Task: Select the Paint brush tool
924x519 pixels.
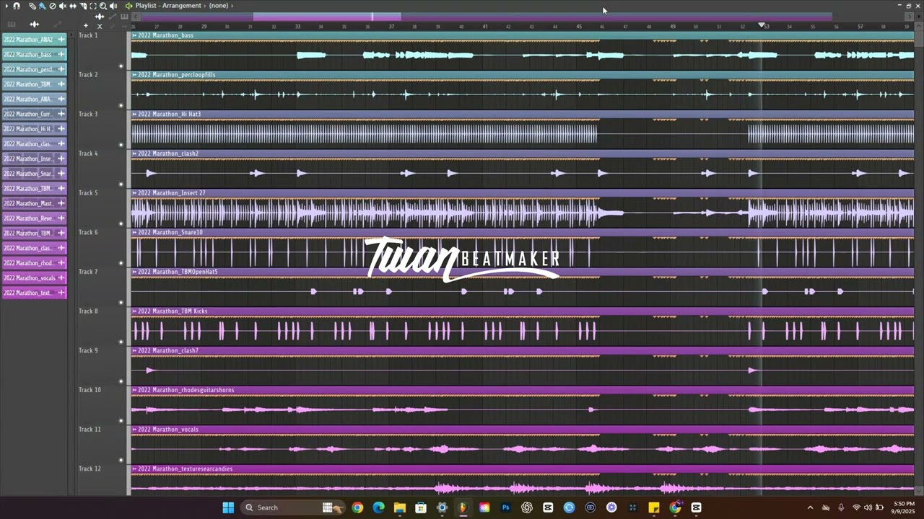Action: pyautogui.click(x=42, y=6)
